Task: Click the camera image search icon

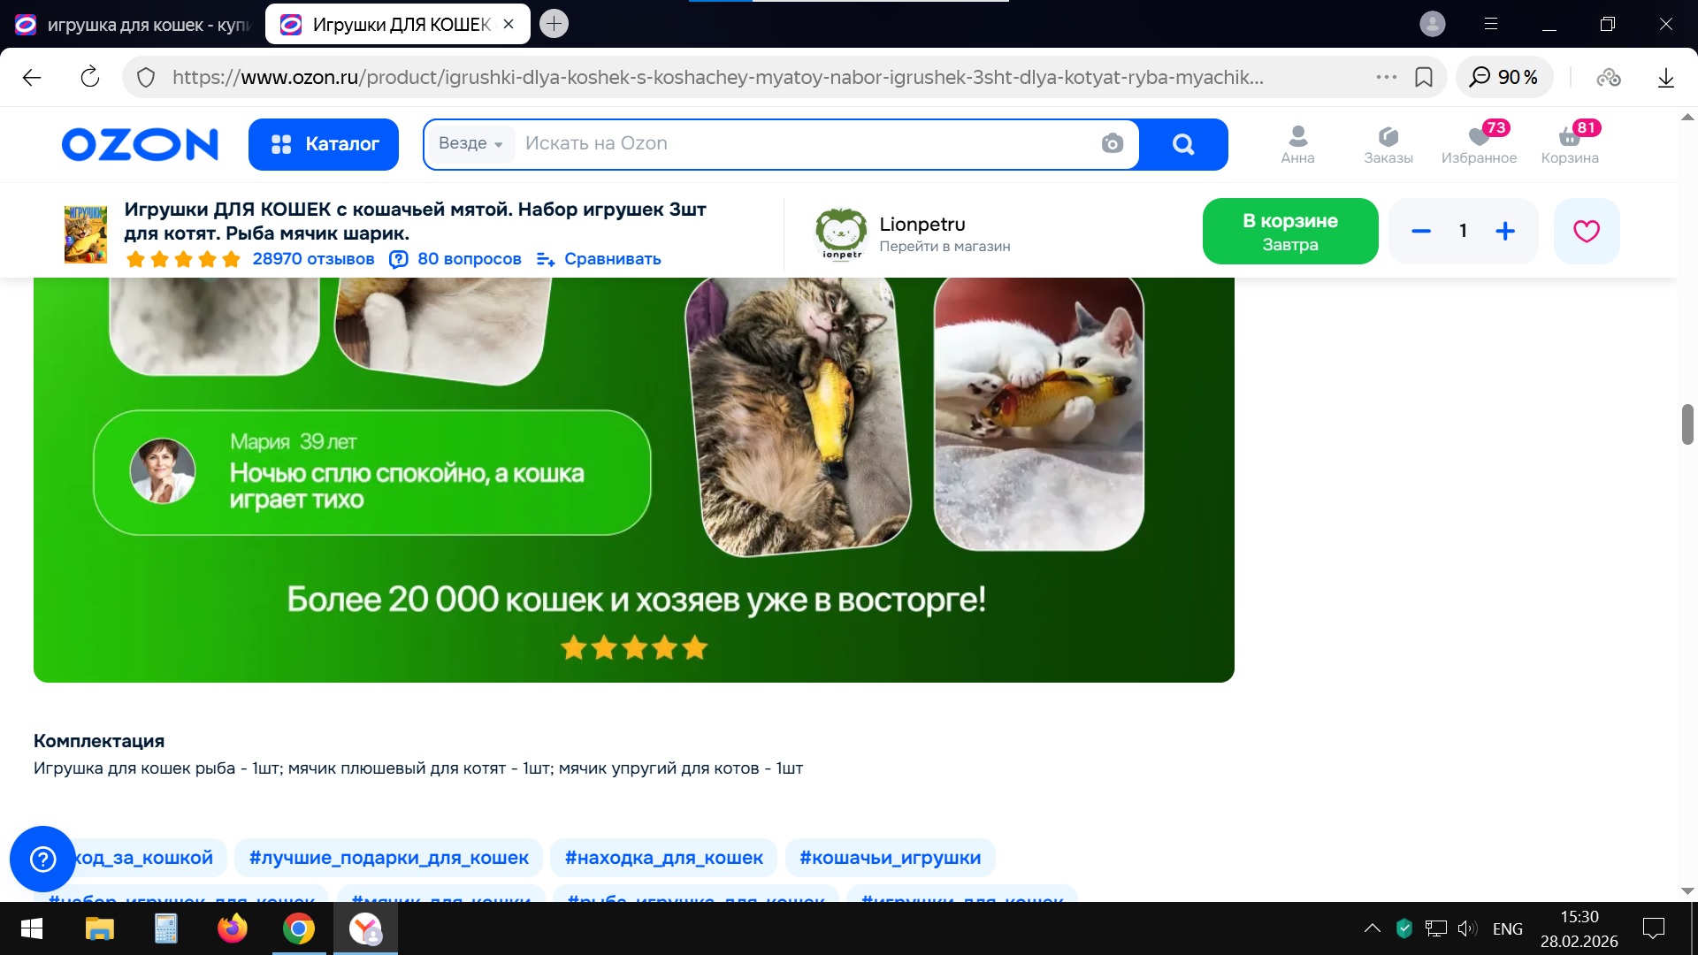Action: point(1112,143)
